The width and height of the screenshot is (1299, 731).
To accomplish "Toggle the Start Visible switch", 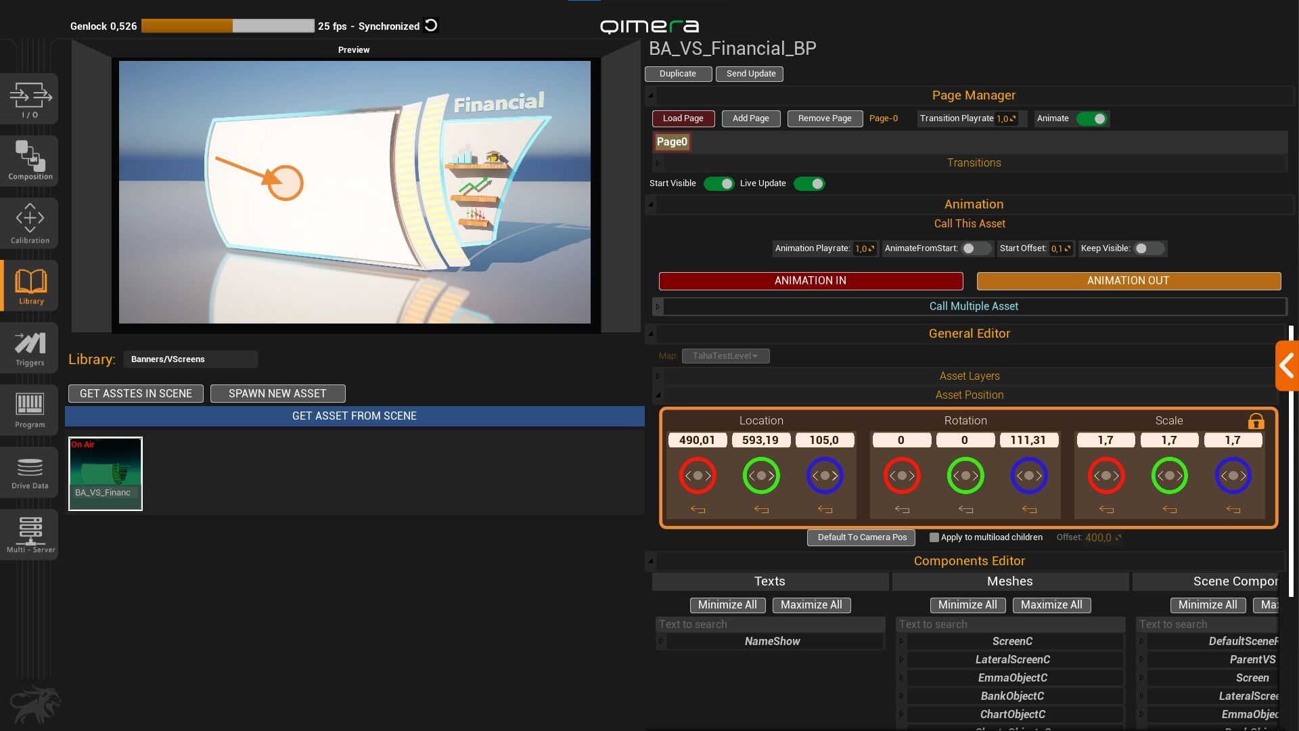I will pos(719,183).
